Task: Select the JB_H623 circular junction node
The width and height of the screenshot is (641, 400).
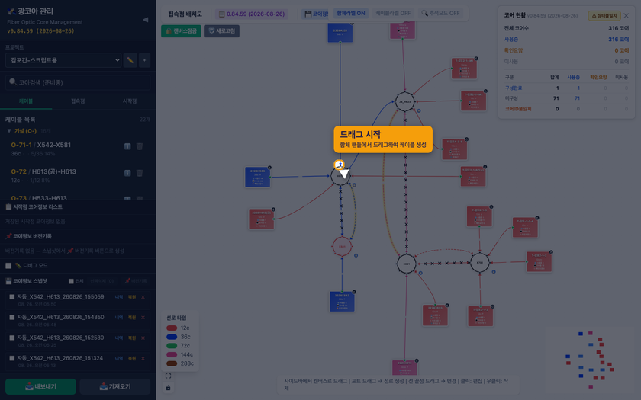Action: click(404, 101)
